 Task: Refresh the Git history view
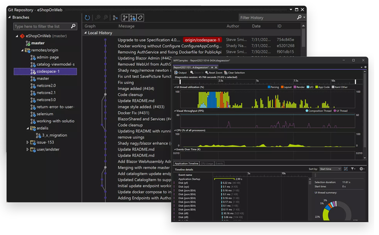coord(87,18)
